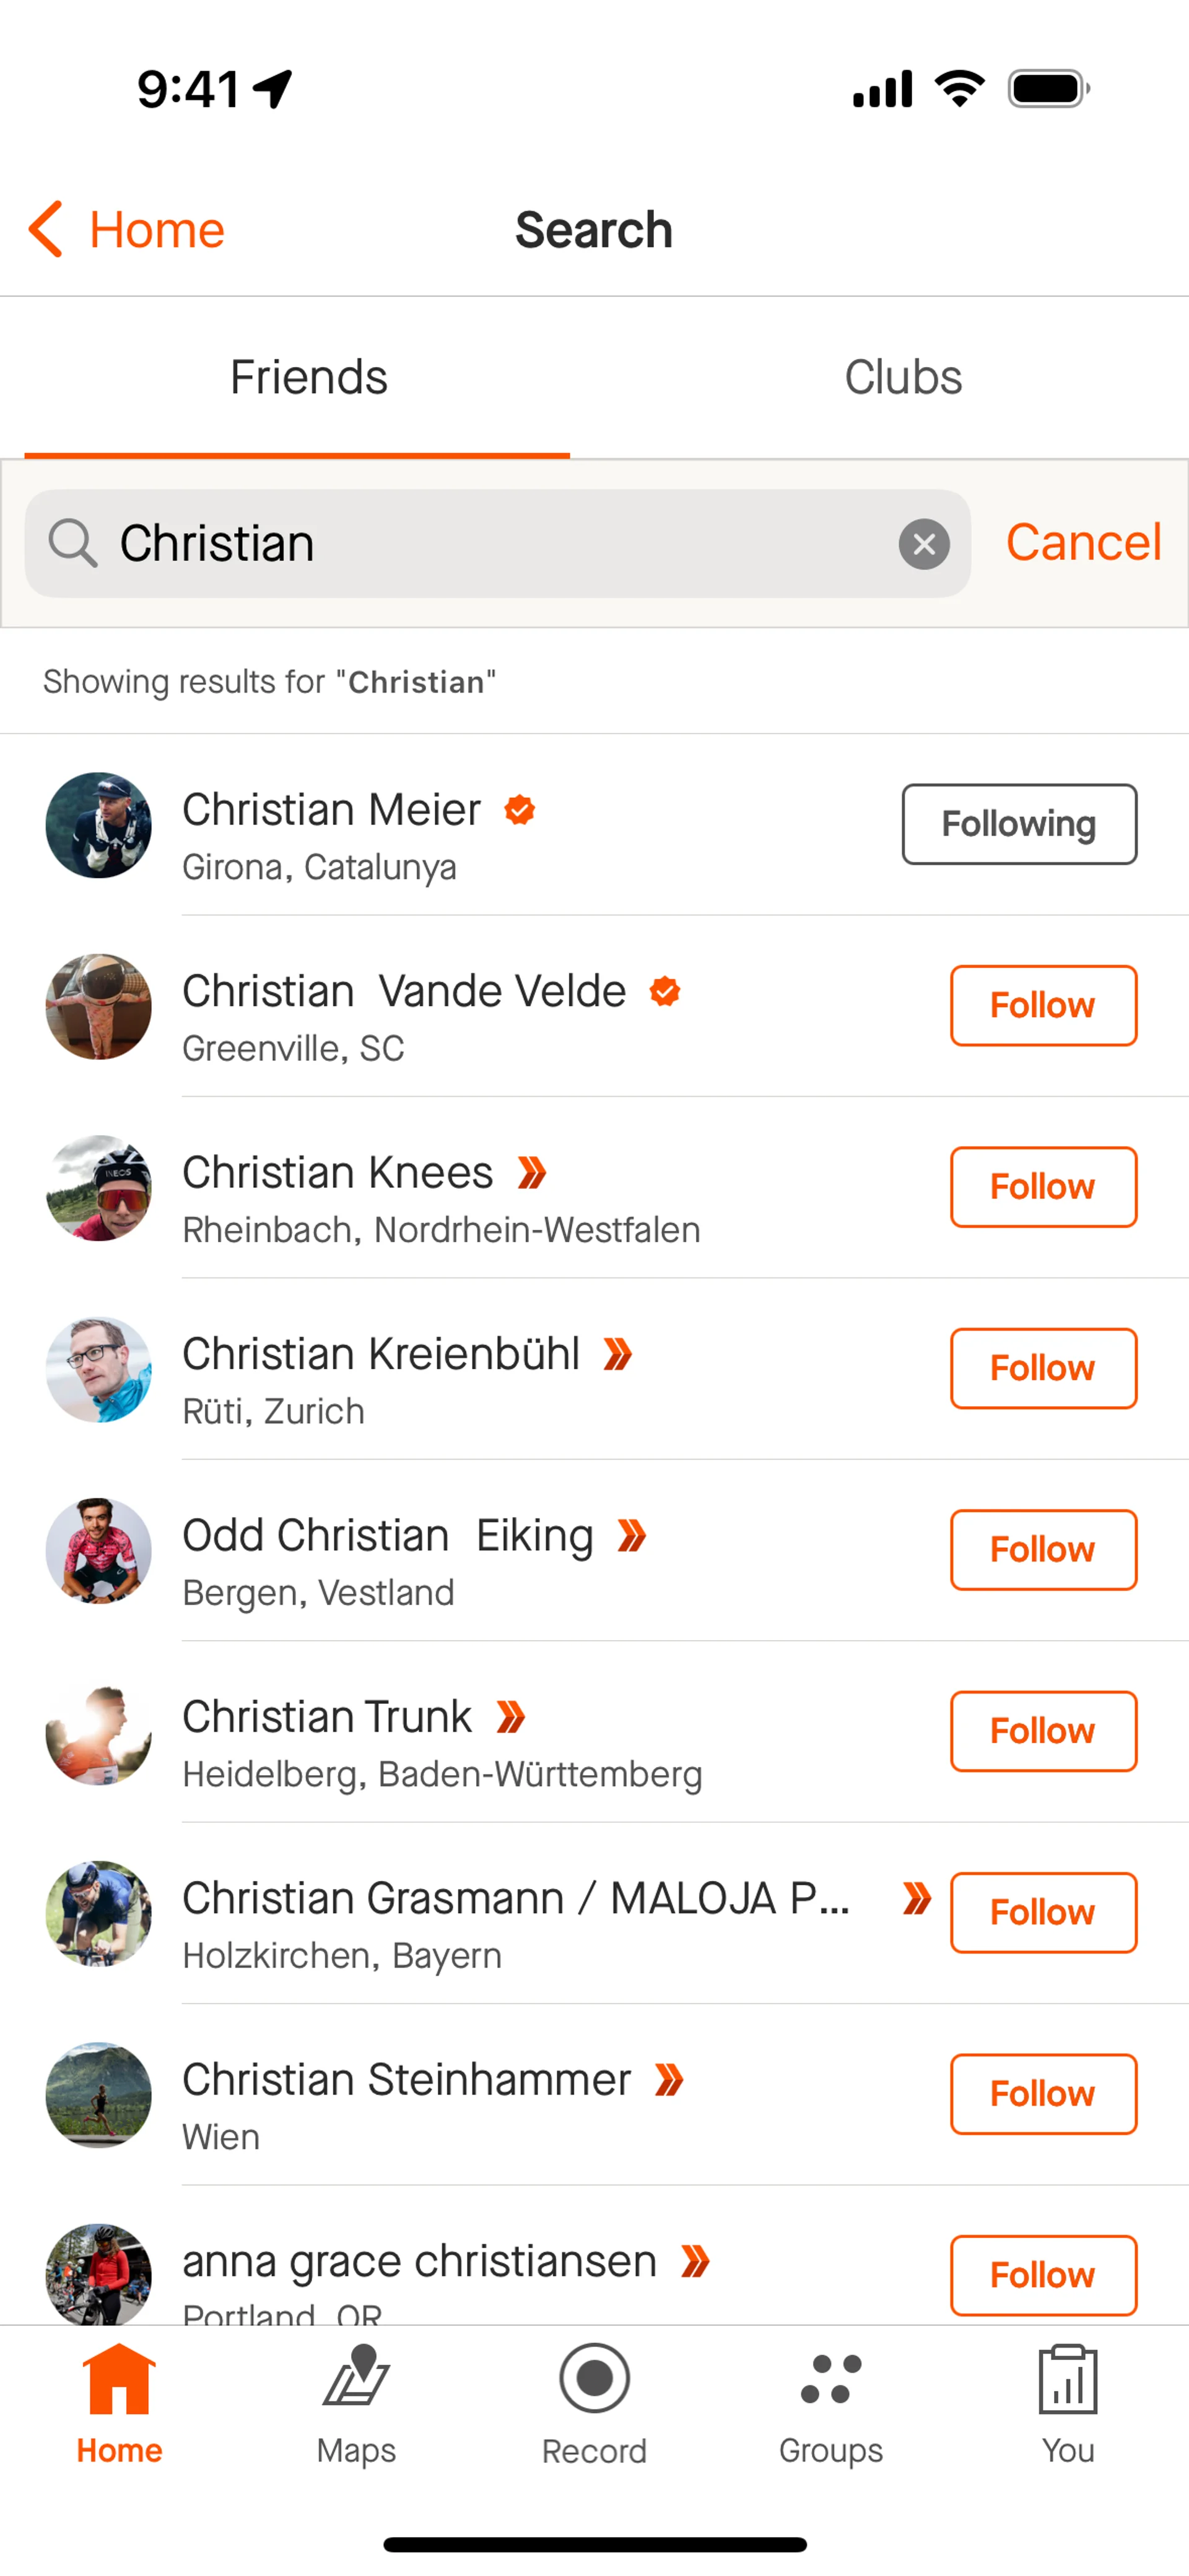Follow Christian Vande Velde
The image size is (1189, 2576).
click(x=1042, y=1005)
